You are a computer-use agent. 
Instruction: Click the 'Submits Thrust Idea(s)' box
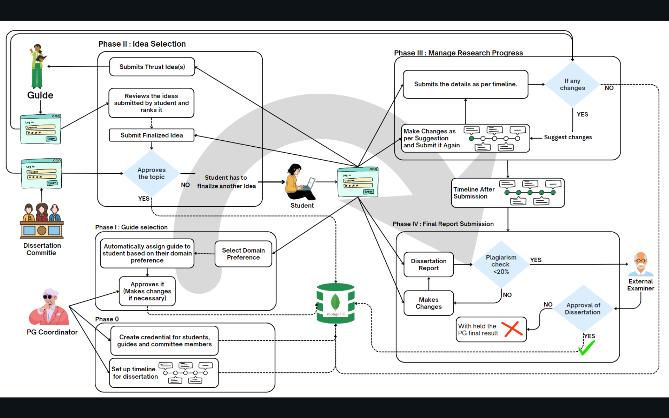click(152, 67)
